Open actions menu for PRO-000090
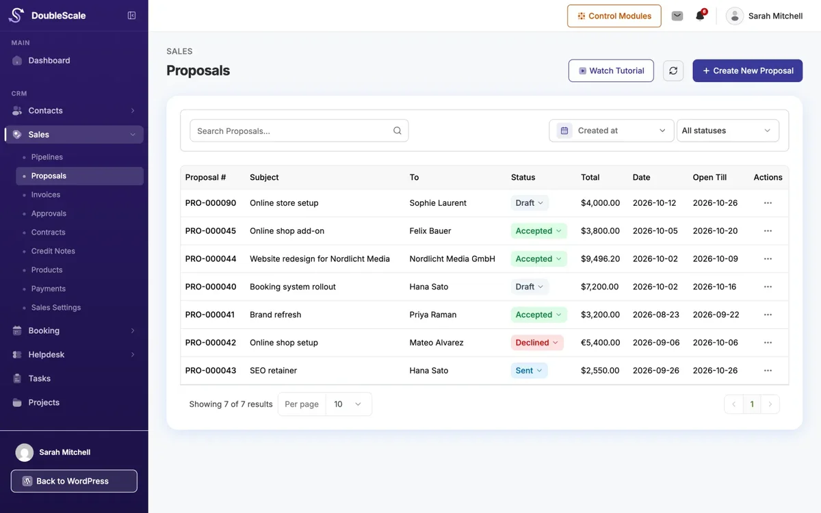 [x=768, y=203]
